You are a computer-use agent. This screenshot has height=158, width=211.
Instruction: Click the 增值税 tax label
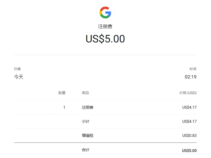coord(87,136)
